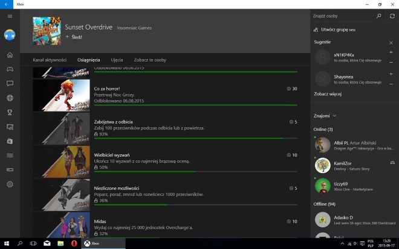The height and width of the screenshot is (249, 399).
Task: Click xN1KP4Kx suggested user name
Action: click(x=344, y=55)
